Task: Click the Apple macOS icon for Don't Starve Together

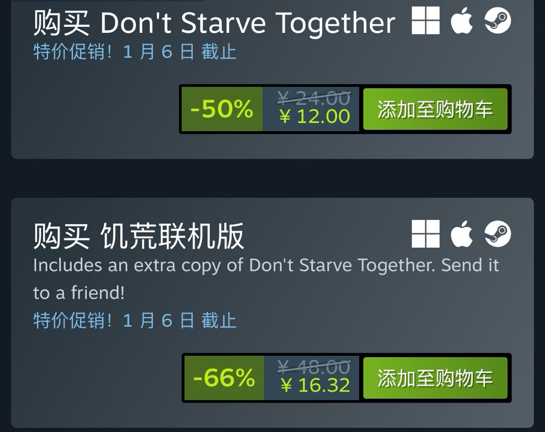Action: point(462,21)
